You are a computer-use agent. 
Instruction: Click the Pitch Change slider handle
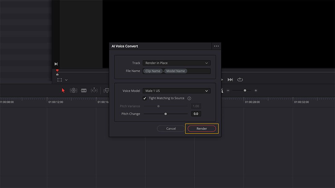tap(166, 114)
